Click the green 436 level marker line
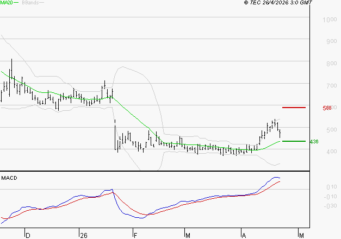 point(294,141)
